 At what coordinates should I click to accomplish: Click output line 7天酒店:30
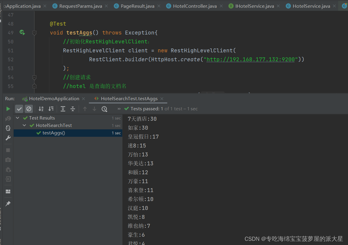click(x=142, y=119)
